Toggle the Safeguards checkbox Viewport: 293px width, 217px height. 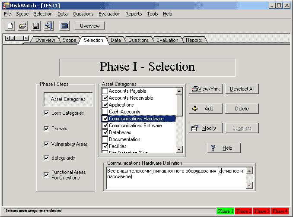pos(46,158)
